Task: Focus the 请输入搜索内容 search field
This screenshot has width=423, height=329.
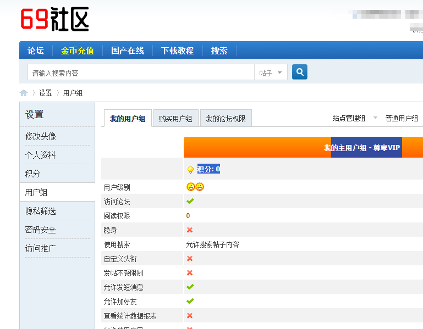Action: coord(141,73)
